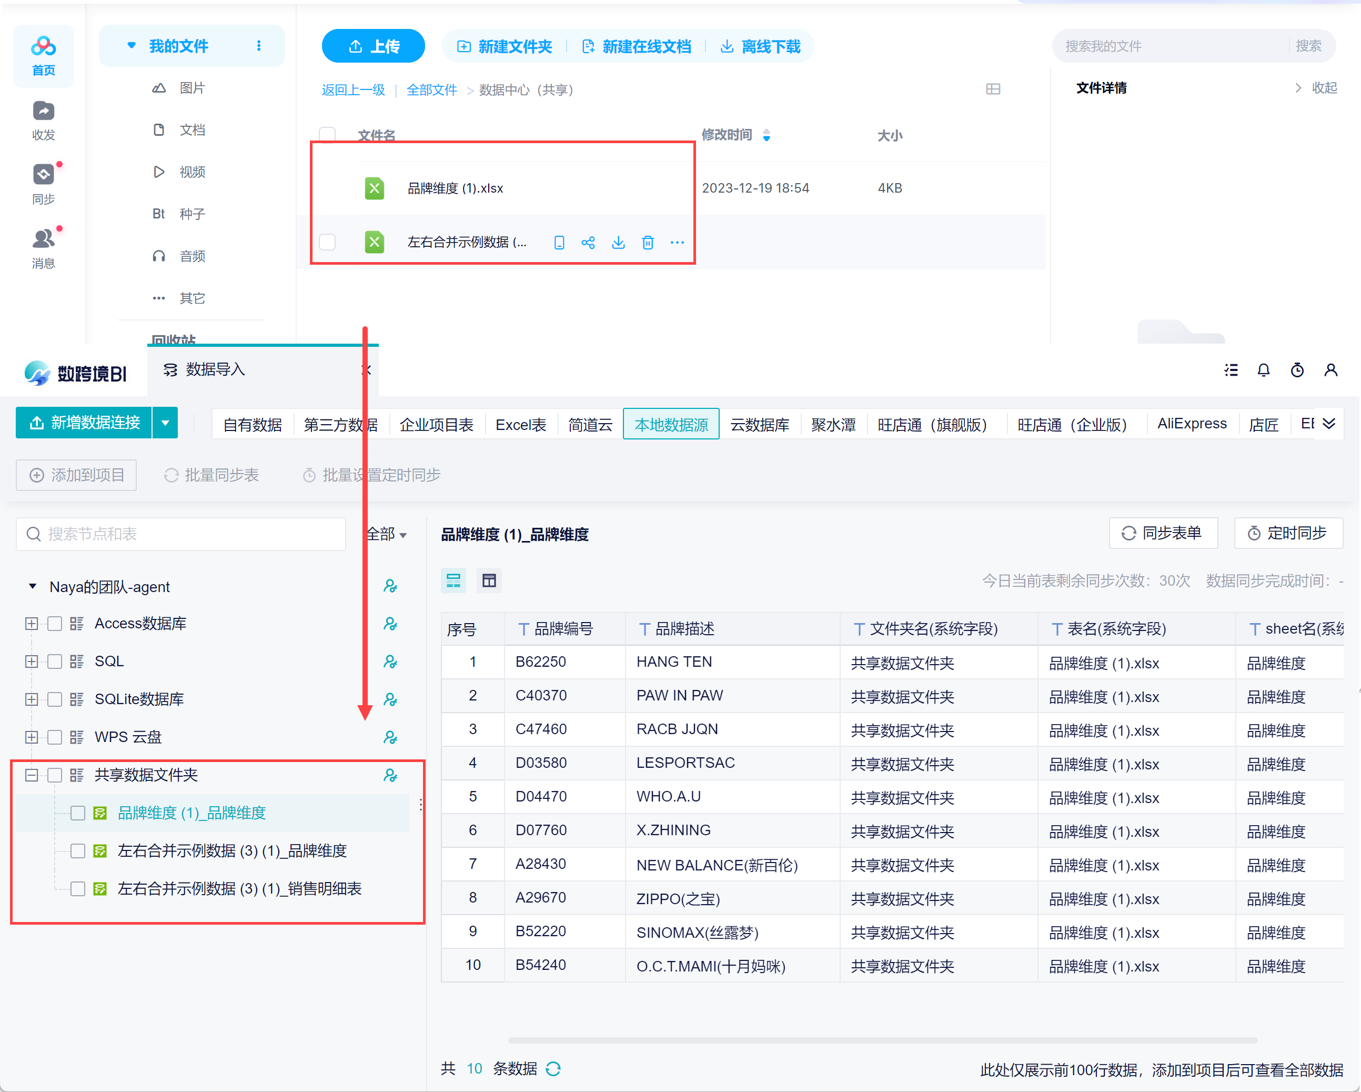The height and width of the screenshot is (1092, 1361).
Task: Click the trash delete icon in file row
Action: pyautogui.click(x=648, y=243)
